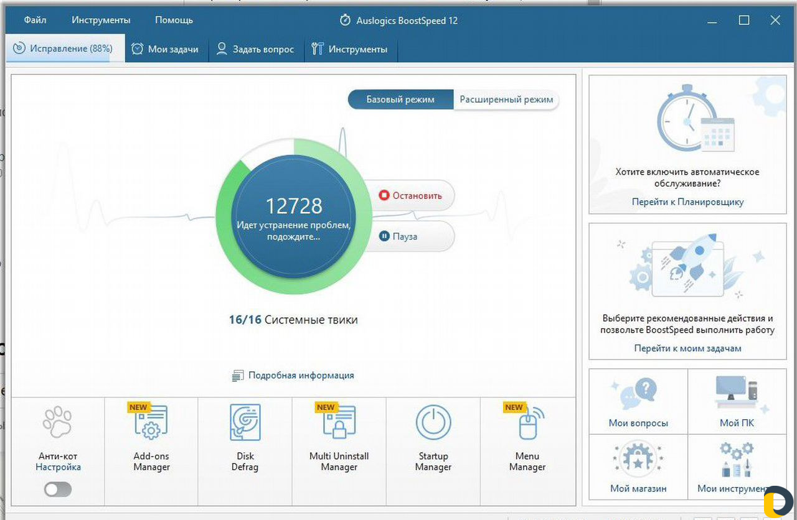Open Мои инструменты gears icon
Image resolution: width=797 pixels, height=520 pixels.
click(x=737, y=458)
